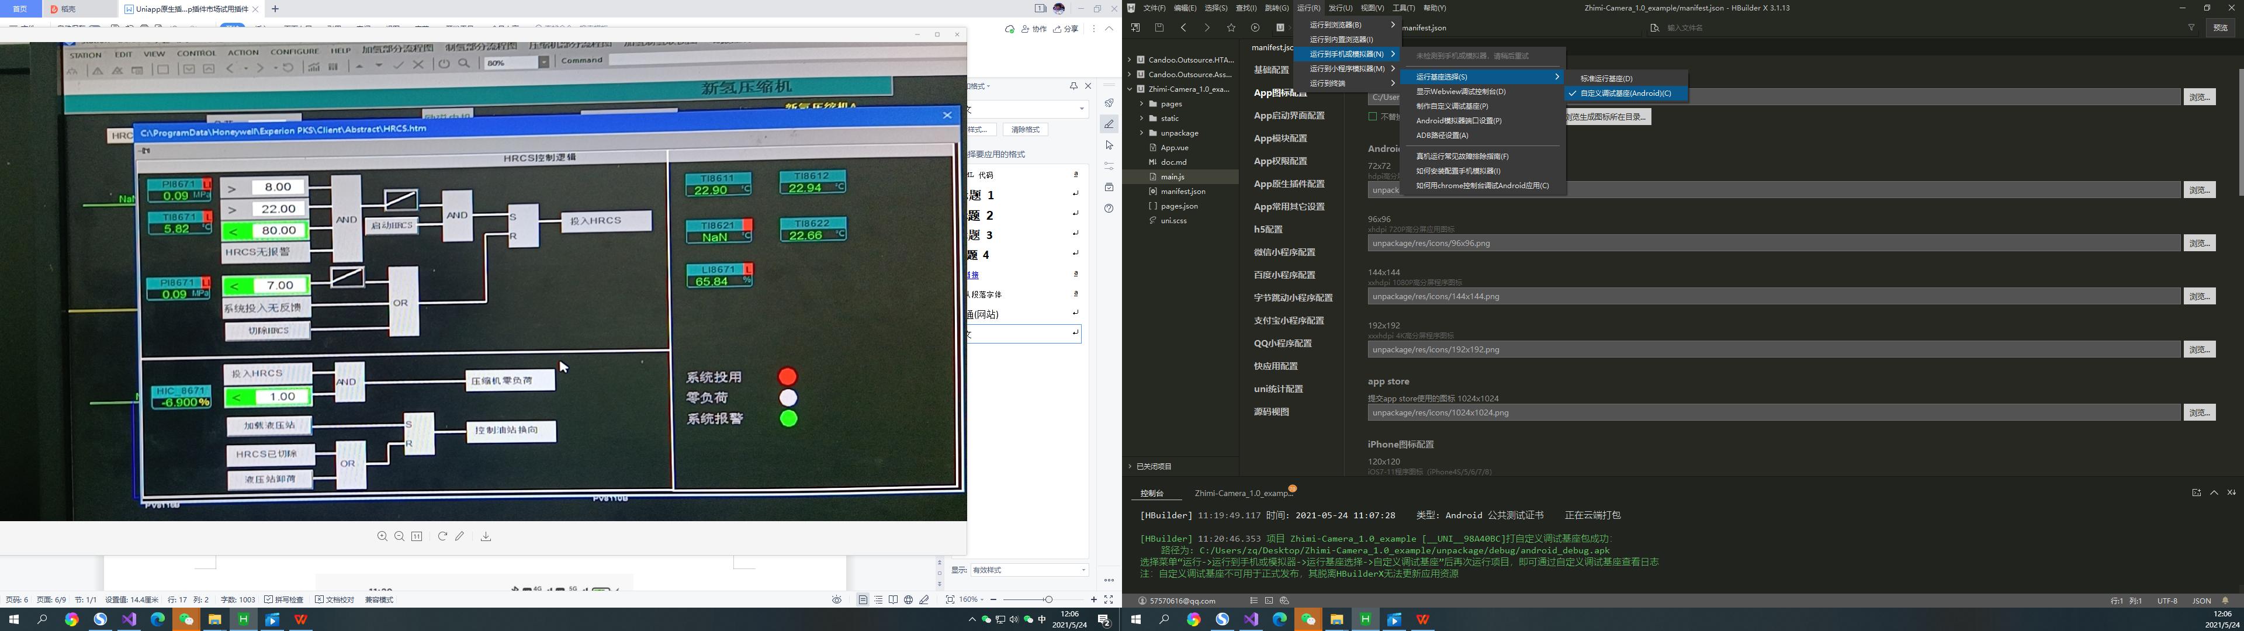The width and height of the screenshot is (2244, 631).
Task: Collapse the Zhimi-Camera_1.0_exa project node
Action: click(x=1130, y=89)
